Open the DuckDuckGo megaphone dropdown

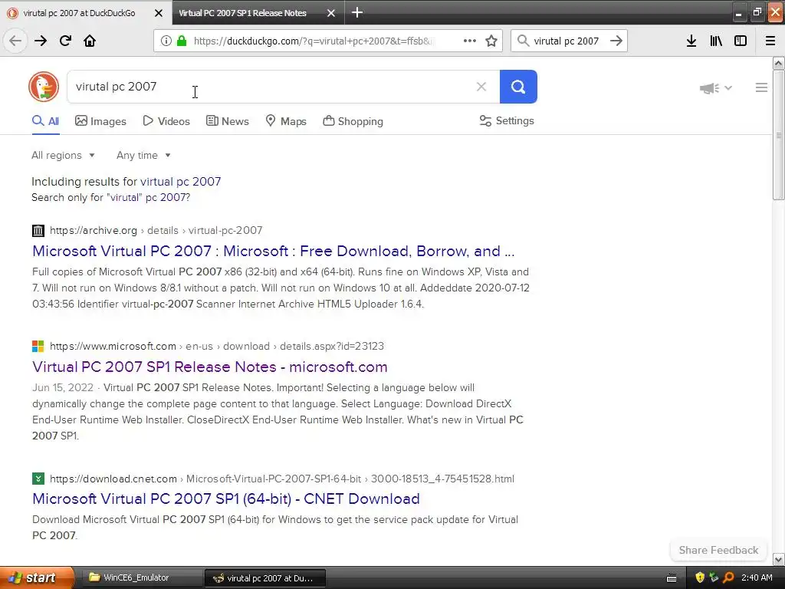coord(716,88)
